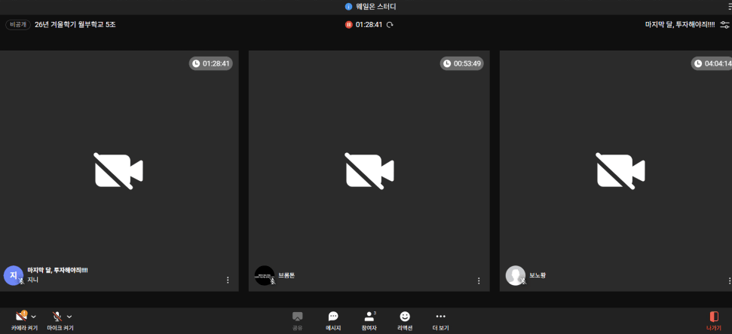Image resolution: width=732 pixels, height=334 pixels.
Task: Open the participants (참여자) list
Action: [369, 317]
